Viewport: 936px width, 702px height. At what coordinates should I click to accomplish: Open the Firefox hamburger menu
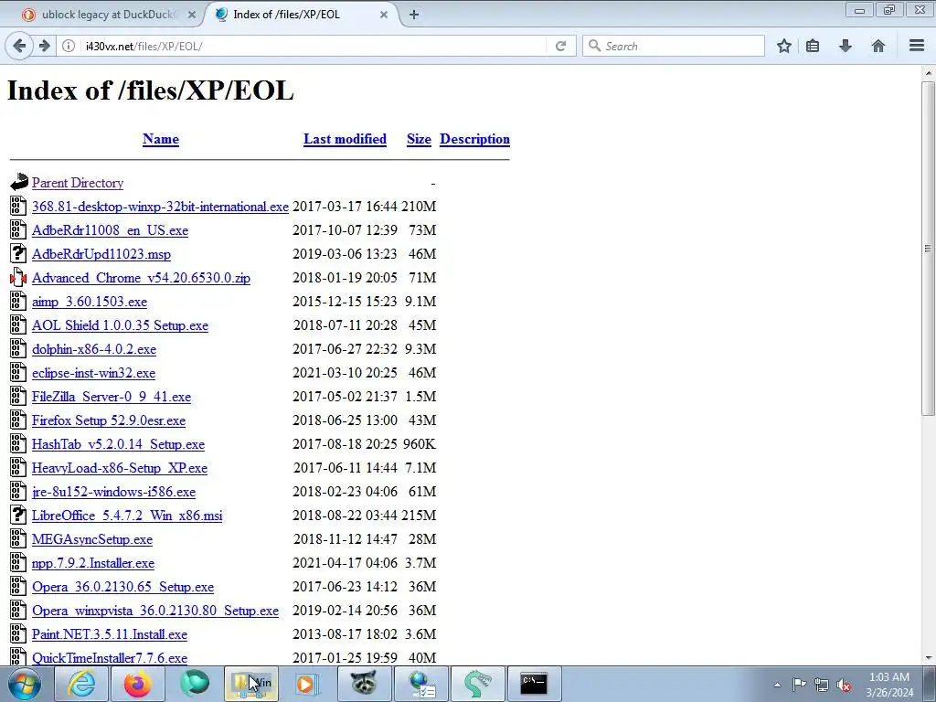click(917, 46)
